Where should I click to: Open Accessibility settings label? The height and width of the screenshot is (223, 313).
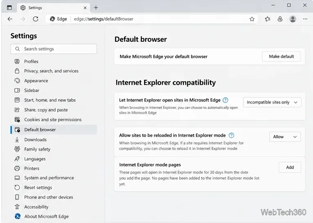[36, 207]
